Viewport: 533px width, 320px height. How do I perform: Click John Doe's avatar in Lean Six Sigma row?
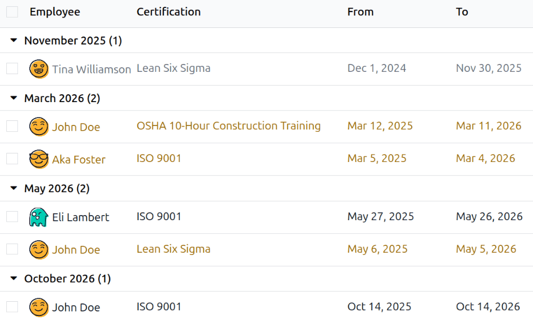click(x=39, y=249)
